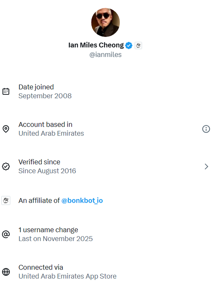Click the location pin icon
The image size is (217, 284).
6,129
